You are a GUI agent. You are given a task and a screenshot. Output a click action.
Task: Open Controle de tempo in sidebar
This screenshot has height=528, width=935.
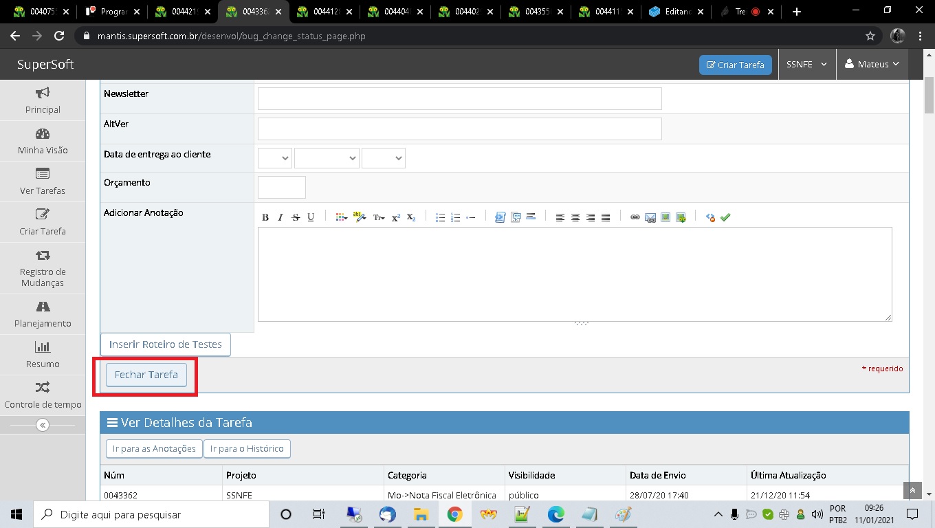[x=43, y=395]
